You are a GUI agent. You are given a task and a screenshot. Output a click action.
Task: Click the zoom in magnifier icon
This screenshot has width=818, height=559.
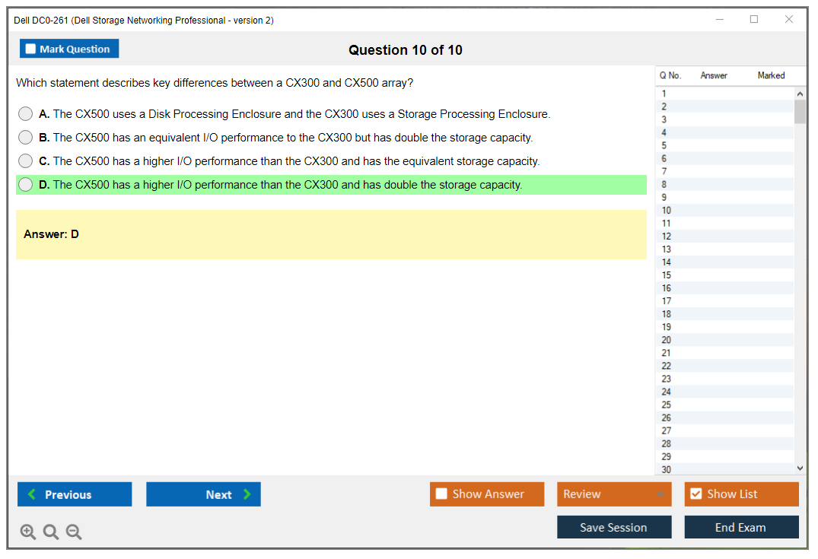pos(28,532)
